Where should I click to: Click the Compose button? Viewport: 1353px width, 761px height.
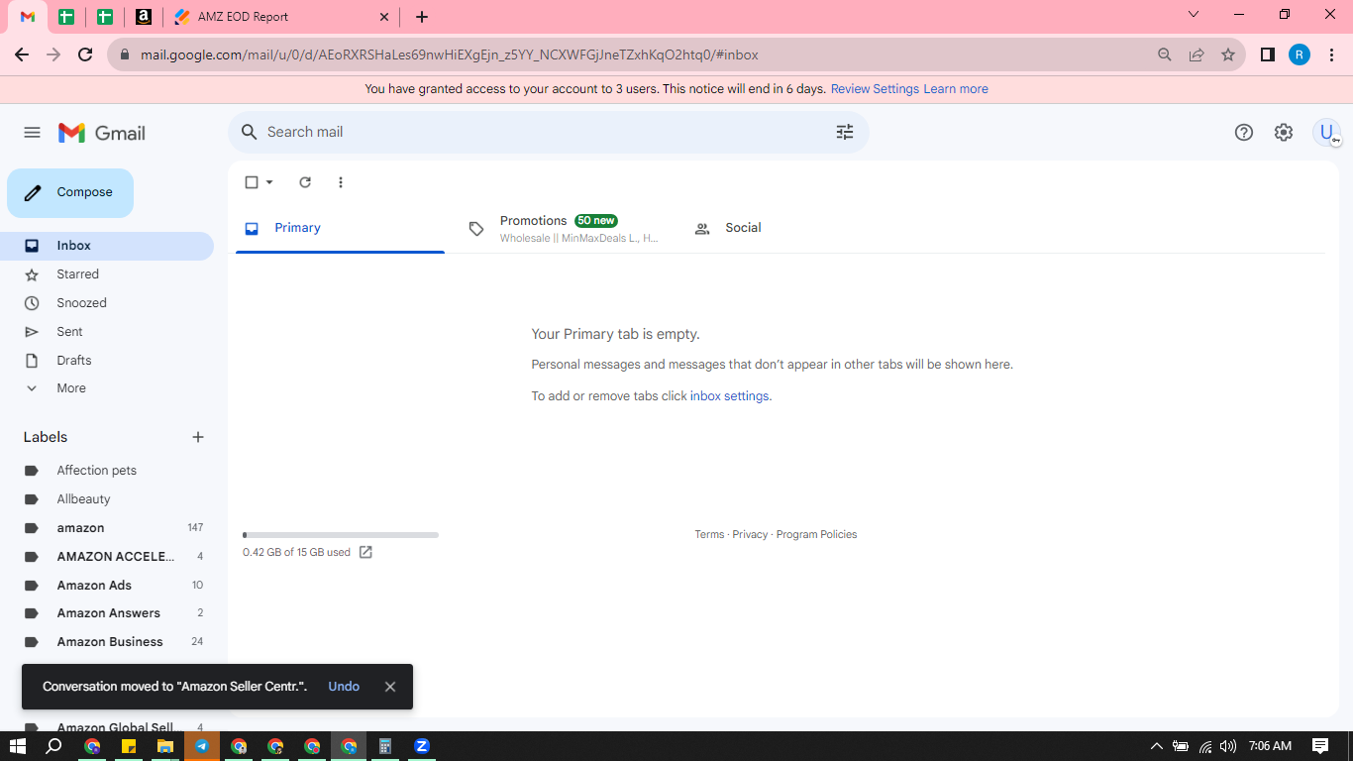[x=70, y=193]
